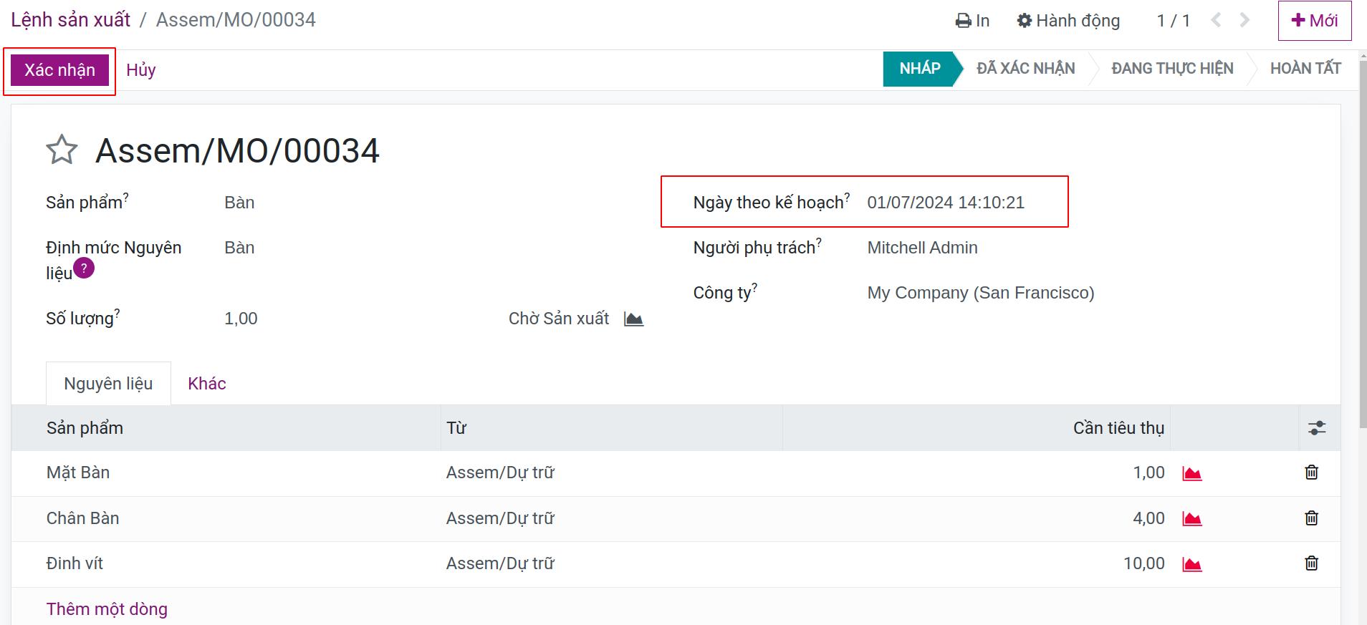Click the Xác nhận confirm button
The image size is (1367, 625).
pyautogui.click(x=59, y=70)
